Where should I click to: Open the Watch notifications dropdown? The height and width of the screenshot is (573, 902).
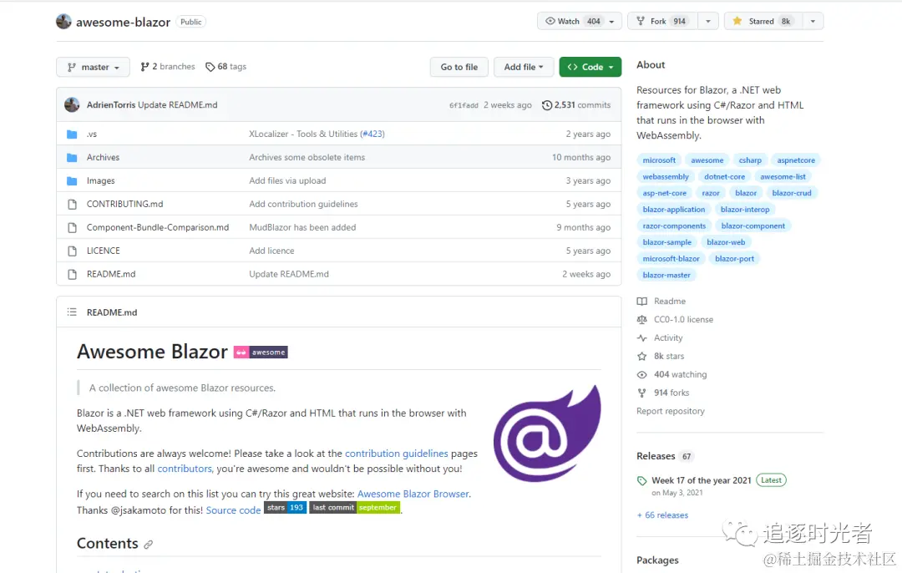coord(580,21)
